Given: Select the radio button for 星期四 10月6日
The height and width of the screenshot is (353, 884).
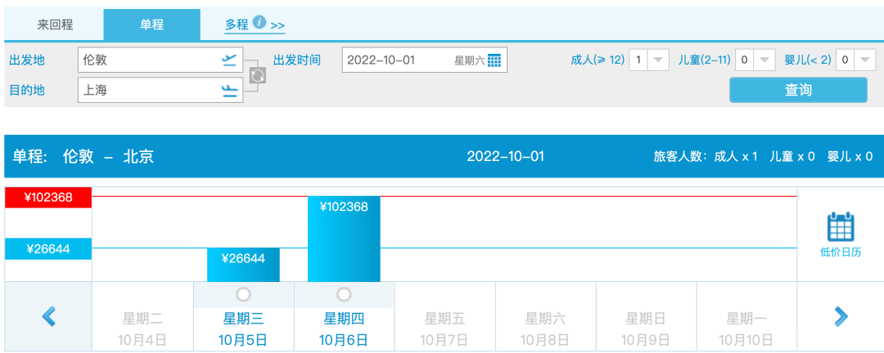Looking at the screenshot, I should pyautogui.click(x=344, y=294).
